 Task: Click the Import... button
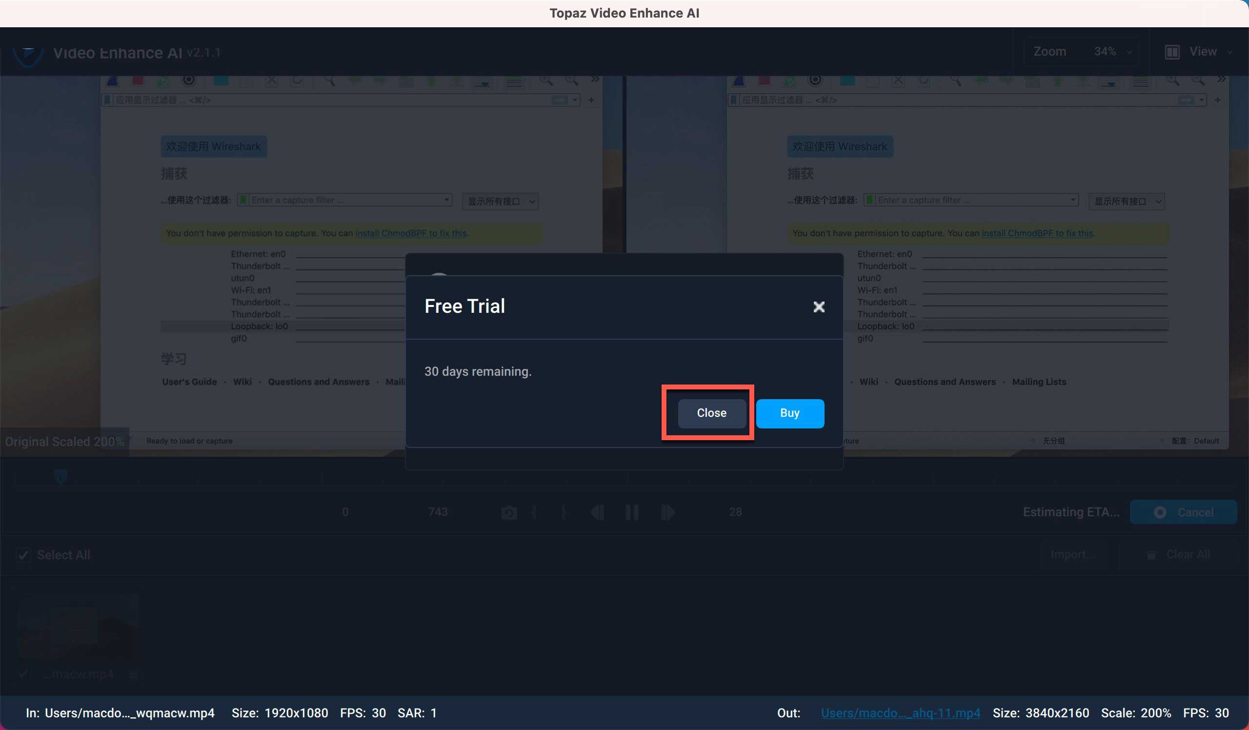1073,554
